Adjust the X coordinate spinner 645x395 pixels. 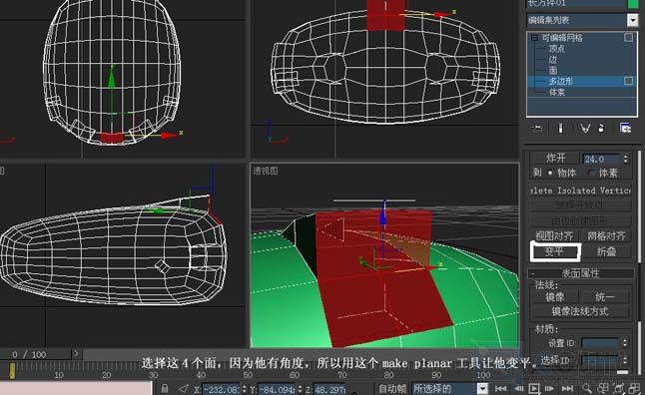pyautogui.click(x=245, y=389)
